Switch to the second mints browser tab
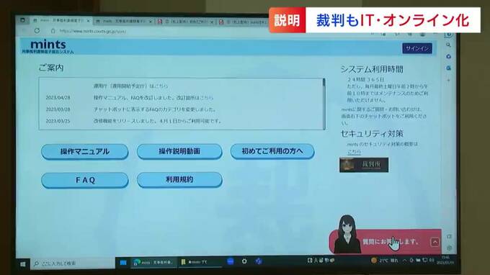 tap(123, 21)
